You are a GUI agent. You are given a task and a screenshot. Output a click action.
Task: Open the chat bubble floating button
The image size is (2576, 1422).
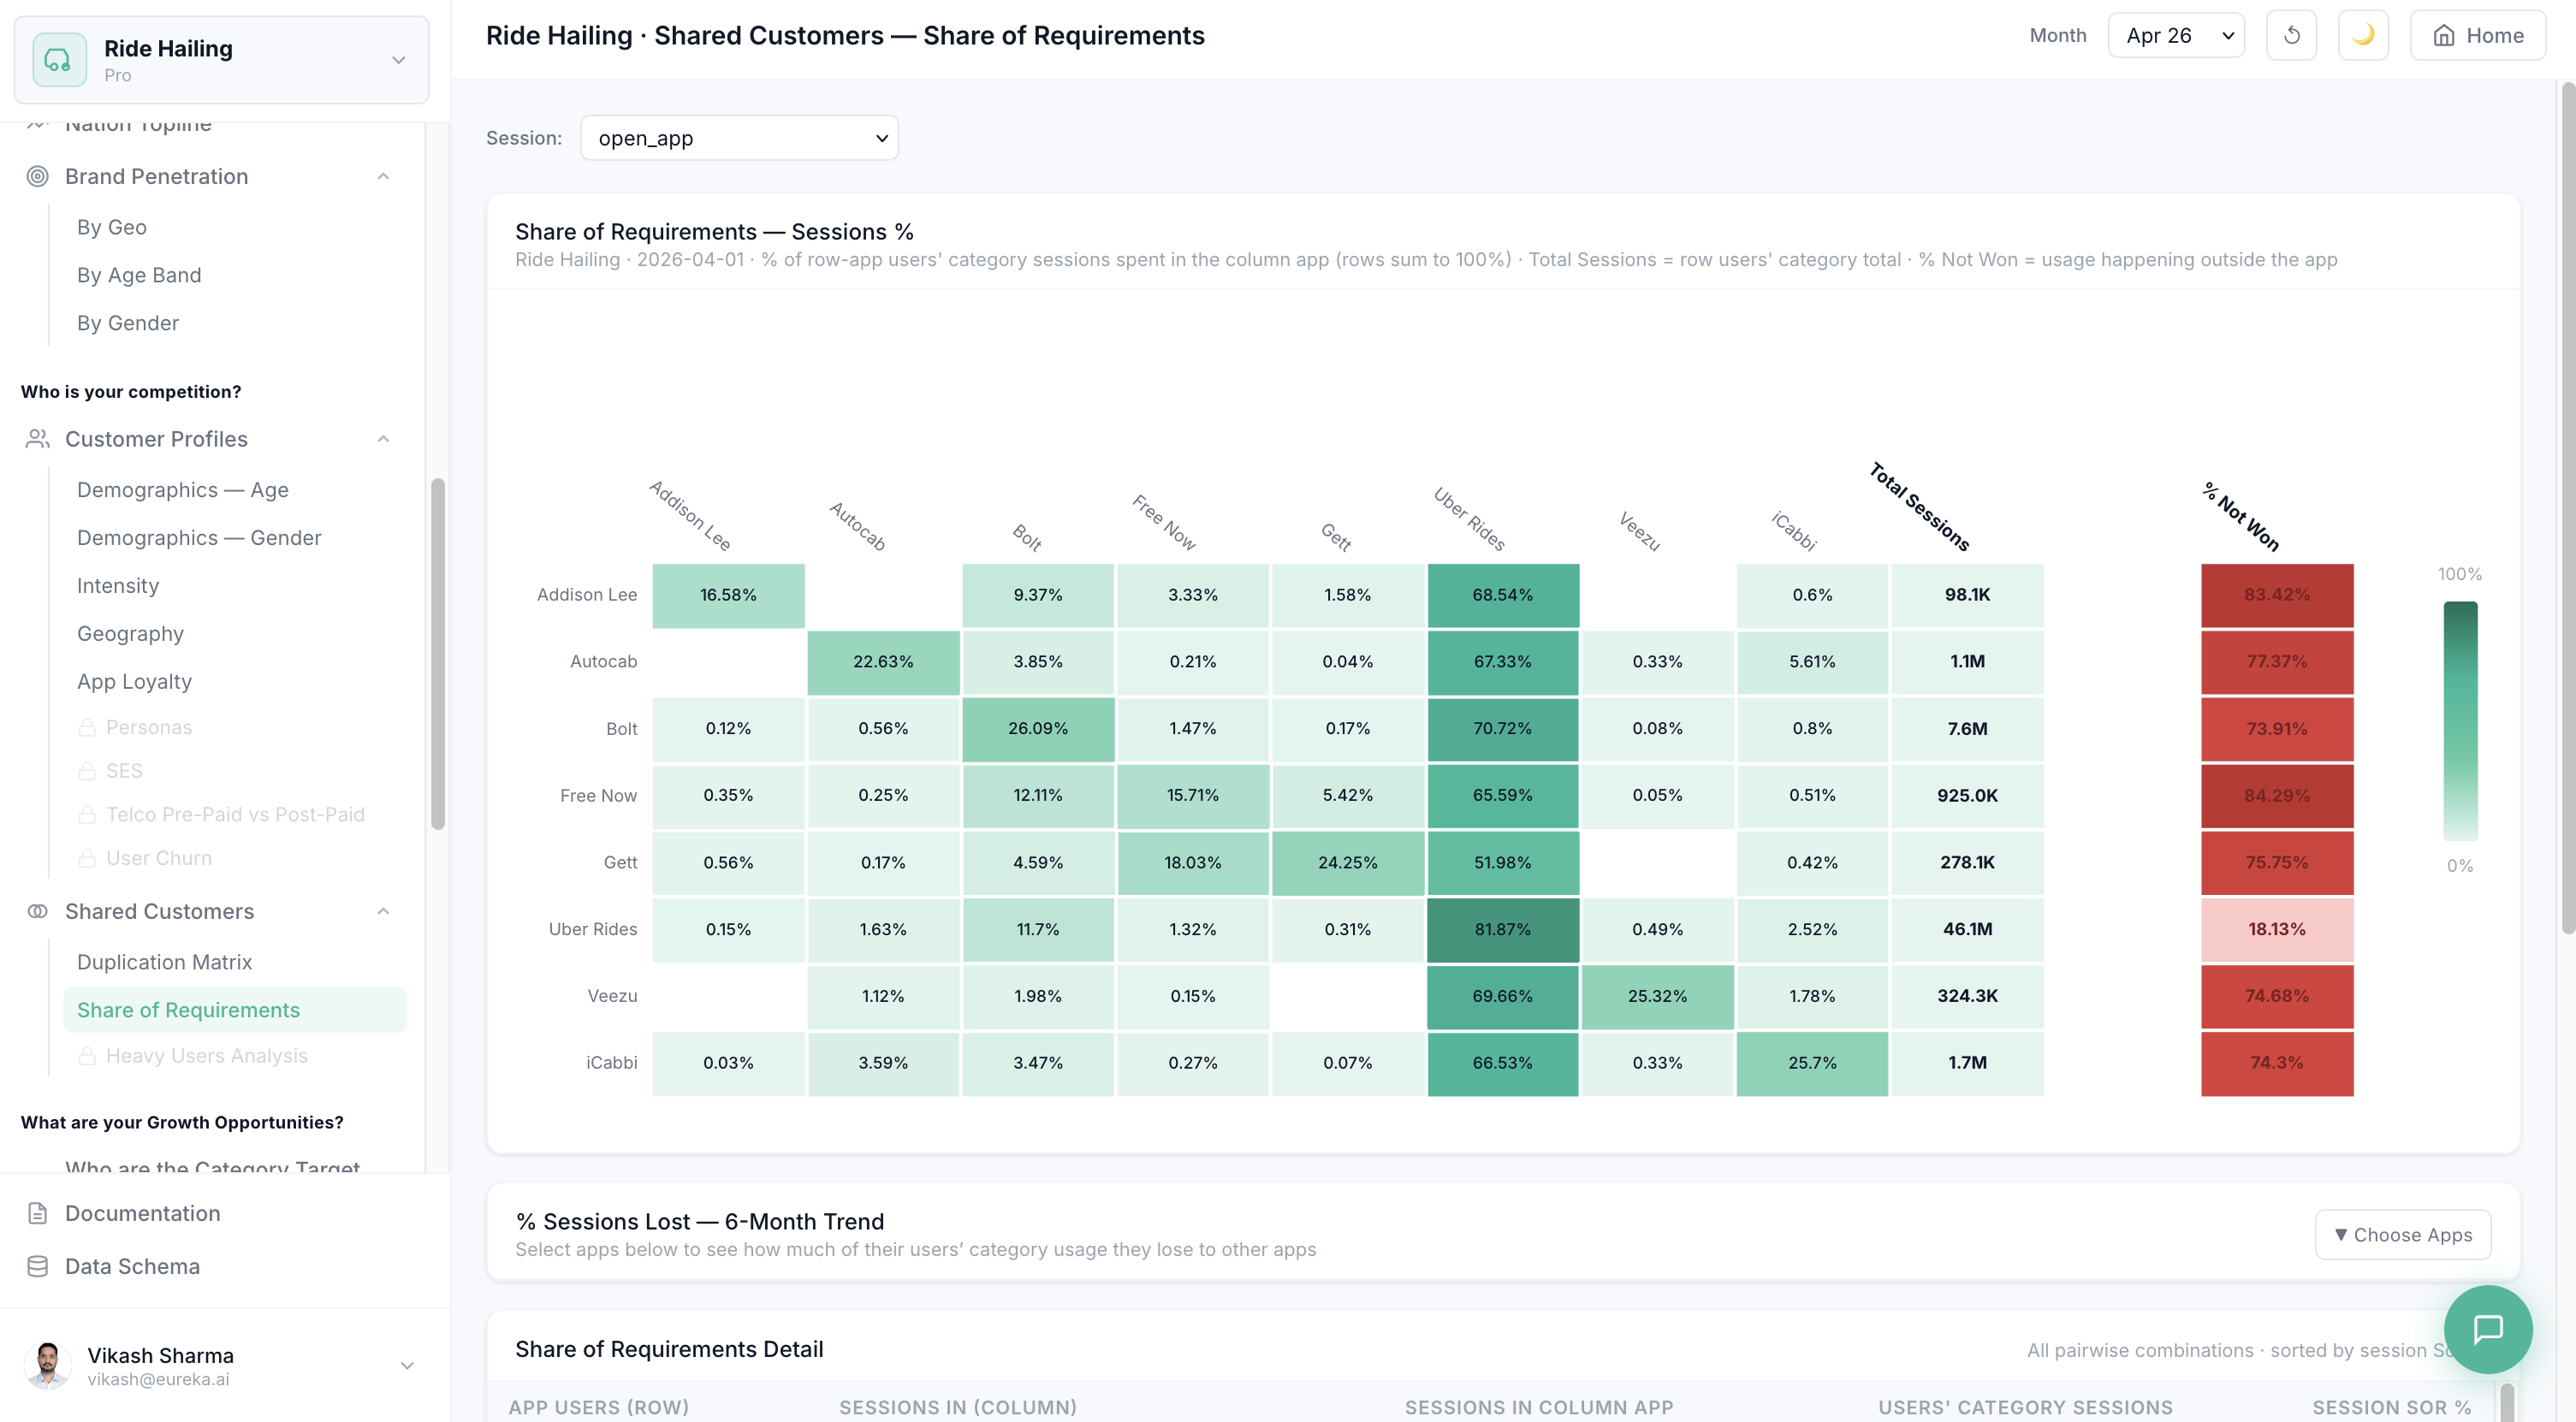click(x=2487, y=1329)
